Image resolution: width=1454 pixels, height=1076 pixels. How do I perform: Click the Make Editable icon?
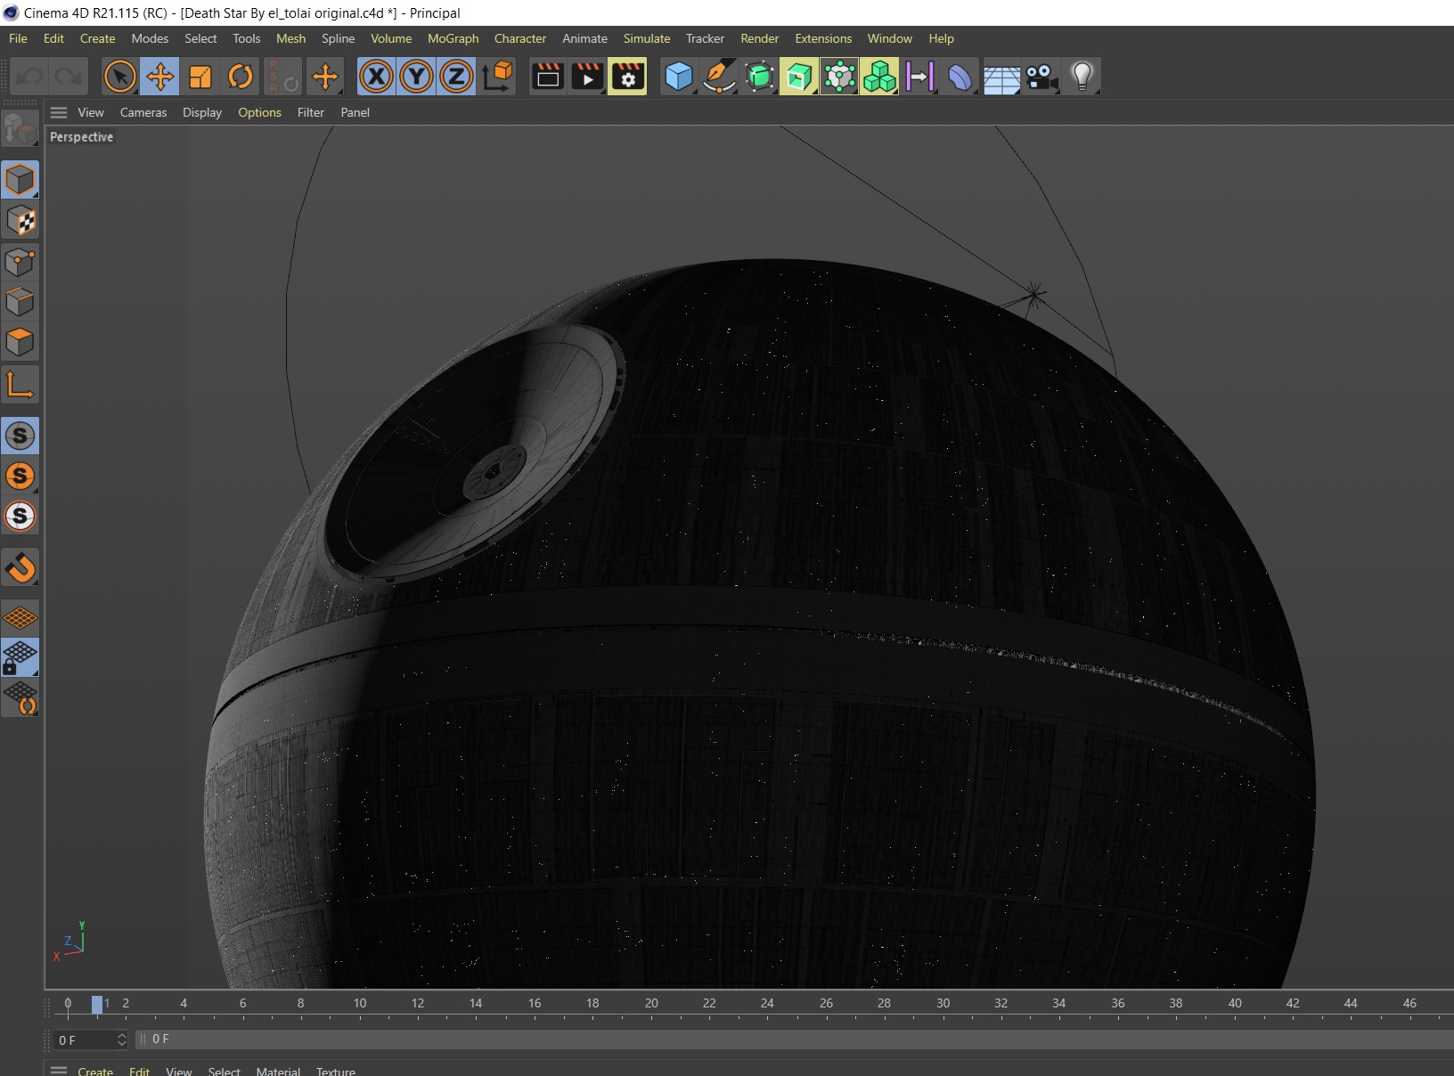tap(20, 129)
